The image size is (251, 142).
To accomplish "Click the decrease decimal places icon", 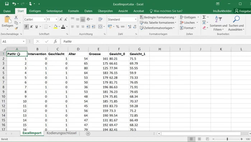I will coord(135,26).
